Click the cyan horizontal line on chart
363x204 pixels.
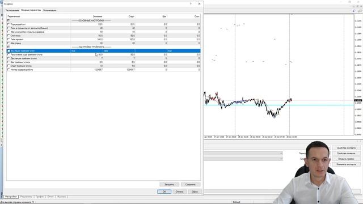coord(279,105)
